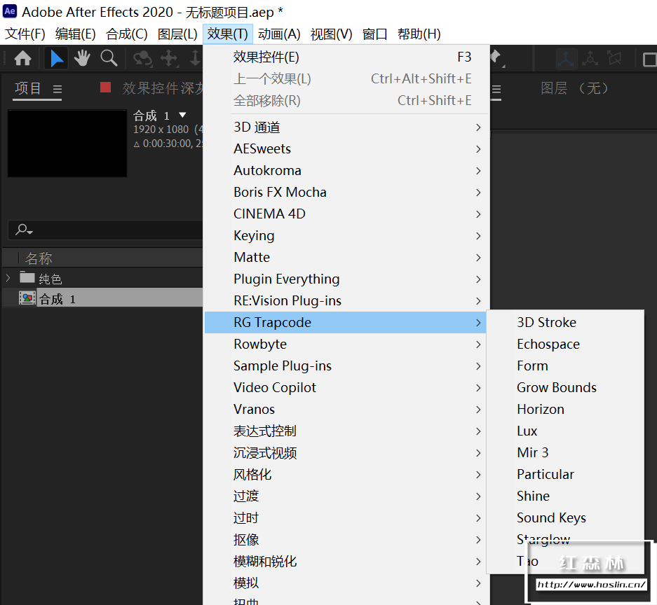
Task: Expand the 沉浸式视频 submenu
Action: point(346,453)
